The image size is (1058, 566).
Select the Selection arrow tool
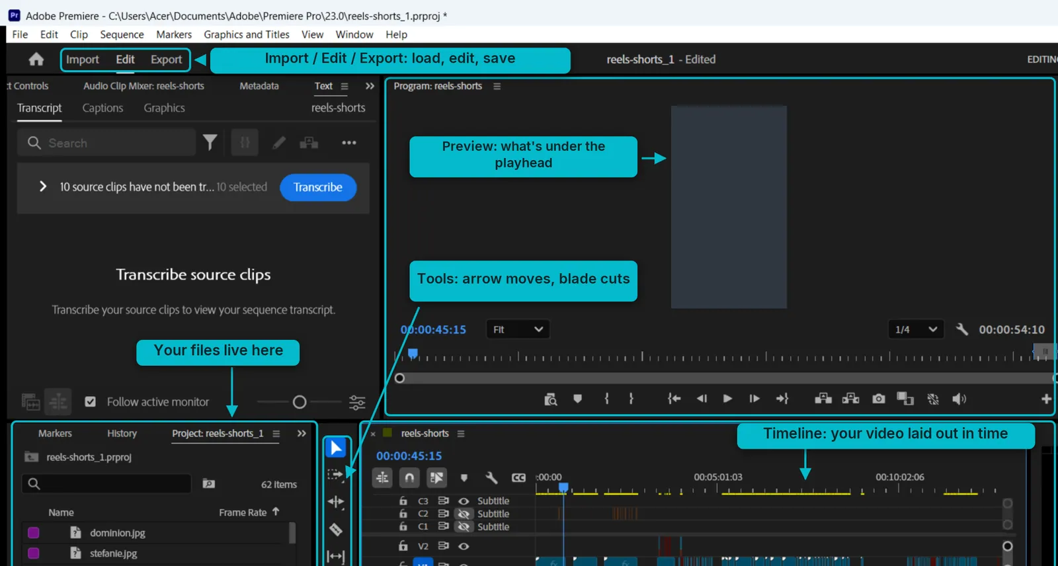pyautogui.click(x=336, y=448)
